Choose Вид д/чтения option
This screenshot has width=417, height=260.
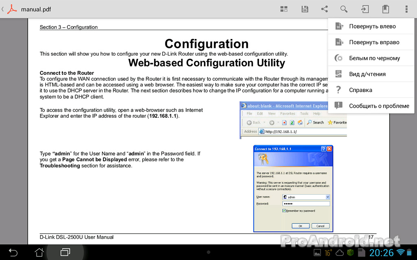[x=371, y=74]
